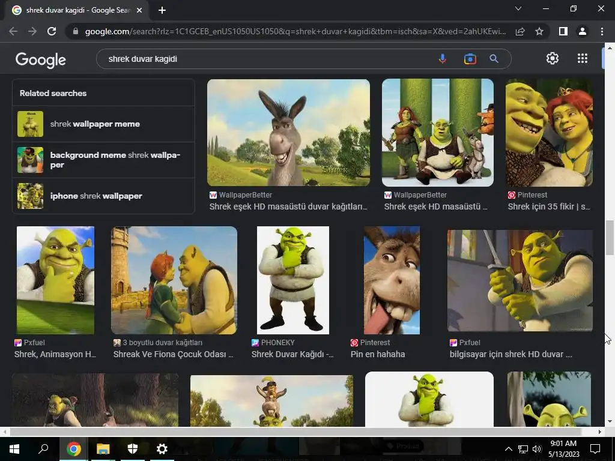Open Chrome tab search chevron

pyautogui.click(x=518, y=8)
